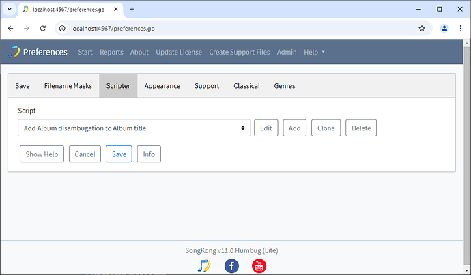Open the tab search chevron dropdown
The height and width of the screenshot is (275, 471).
[x=9, y=10]
